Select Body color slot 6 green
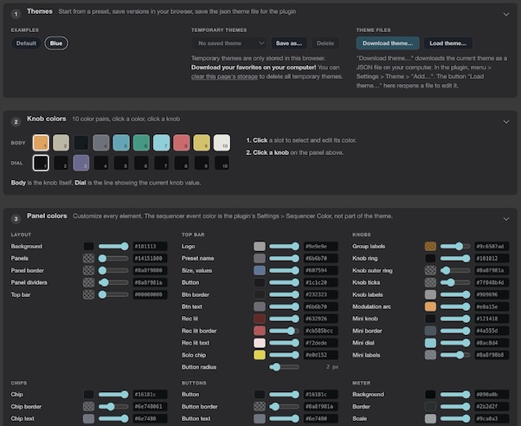Viewport: 521px width, 426px height. pyautogui.click(x=141, y=143)
